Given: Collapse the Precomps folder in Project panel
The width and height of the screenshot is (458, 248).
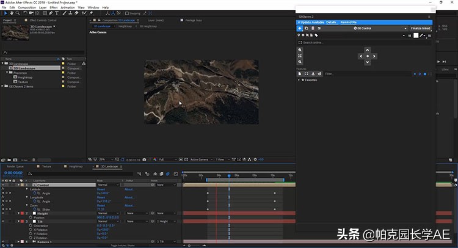Looking at the screenshot, I should tap(8, 73).
